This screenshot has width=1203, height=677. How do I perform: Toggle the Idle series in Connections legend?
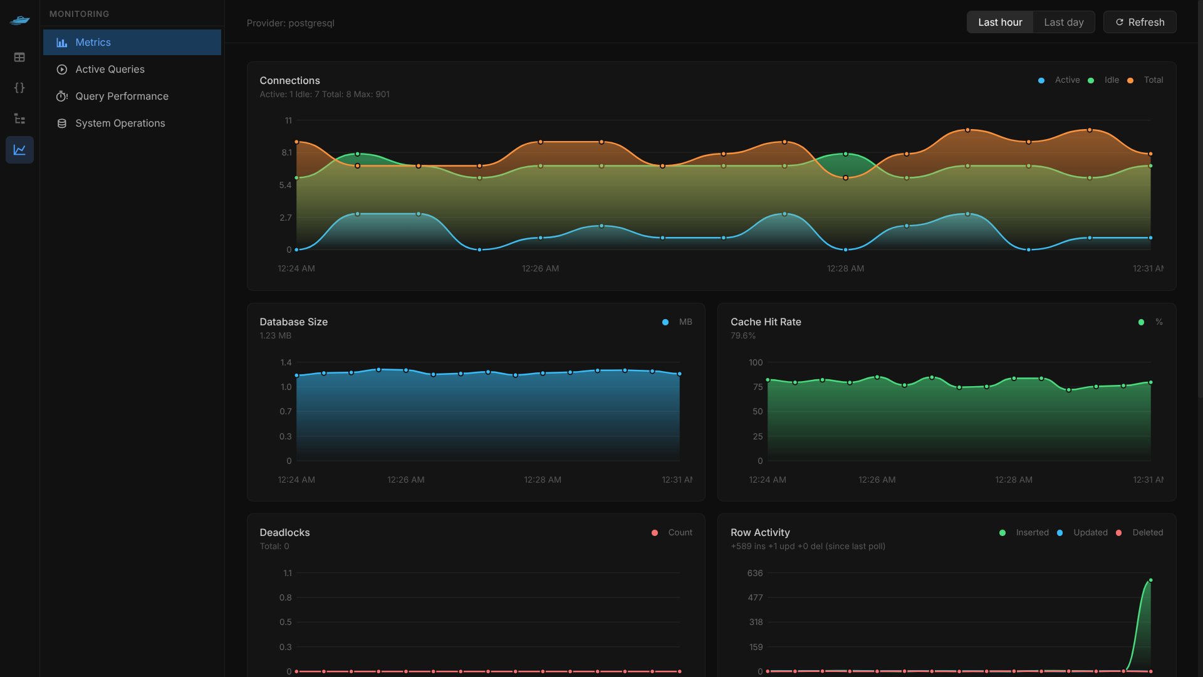(x=1103, y=80)
